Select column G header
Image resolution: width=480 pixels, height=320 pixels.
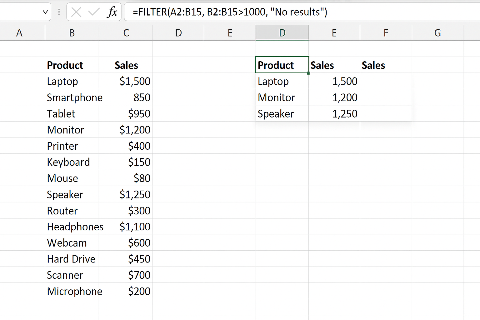coord(437,33)
